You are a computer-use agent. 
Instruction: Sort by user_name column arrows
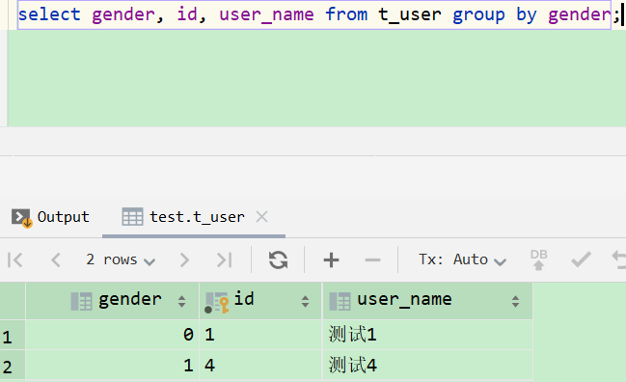click(515, 301)
